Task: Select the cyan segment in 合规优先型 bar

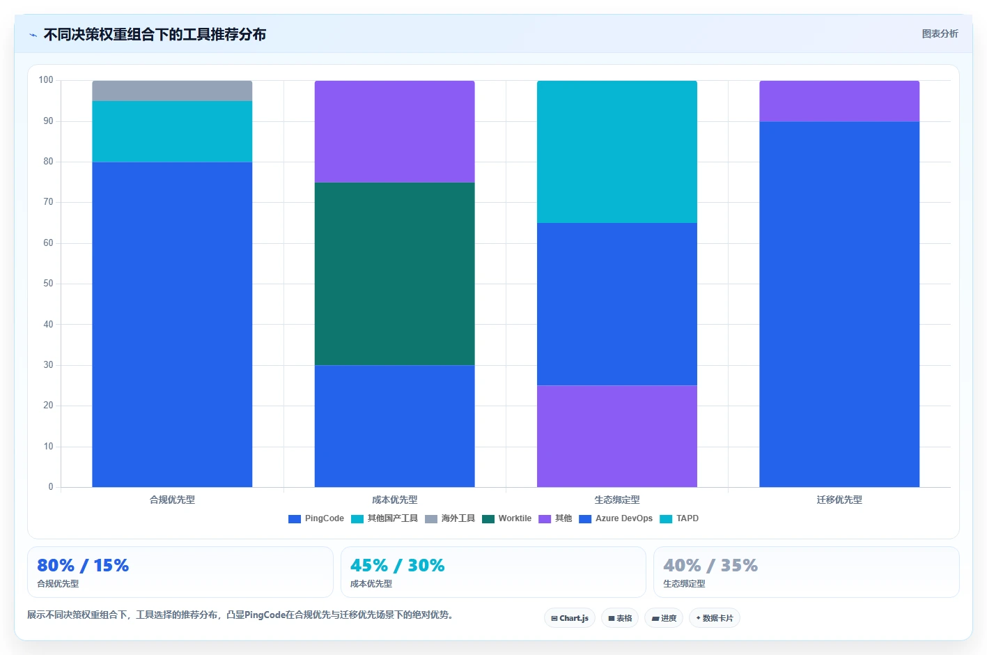Action: pyautogui.click(x=172, y=132)
